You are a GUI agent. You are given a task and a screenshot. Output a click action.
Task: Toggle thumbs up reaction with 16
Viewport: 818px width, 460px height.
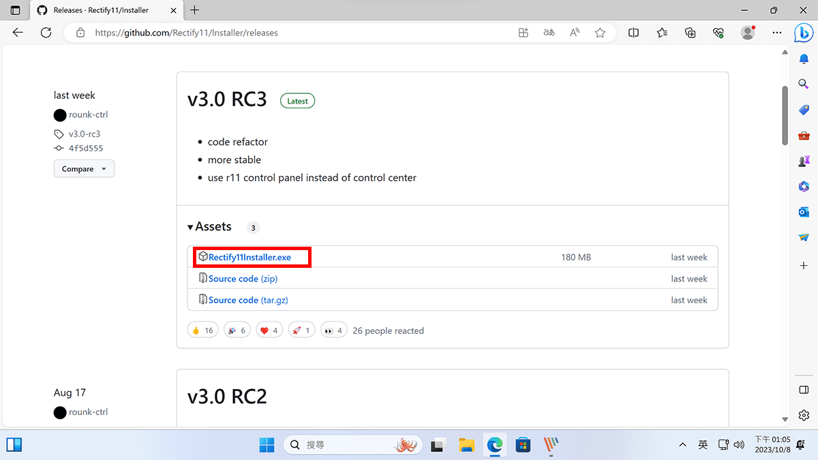click(202, 331)
